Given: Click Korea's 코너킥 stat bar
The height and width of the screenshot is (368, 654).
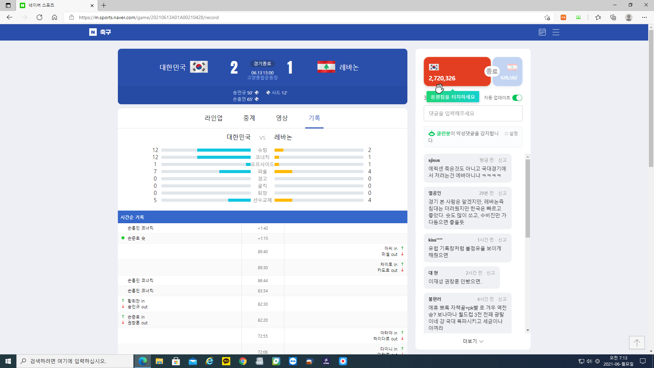Looking at the screenshot, I should pos(206,157).
